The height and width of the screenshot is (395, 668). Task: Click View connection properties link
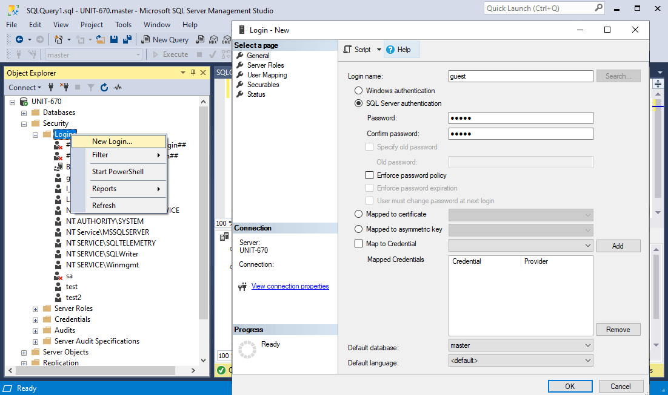(290, 286)
